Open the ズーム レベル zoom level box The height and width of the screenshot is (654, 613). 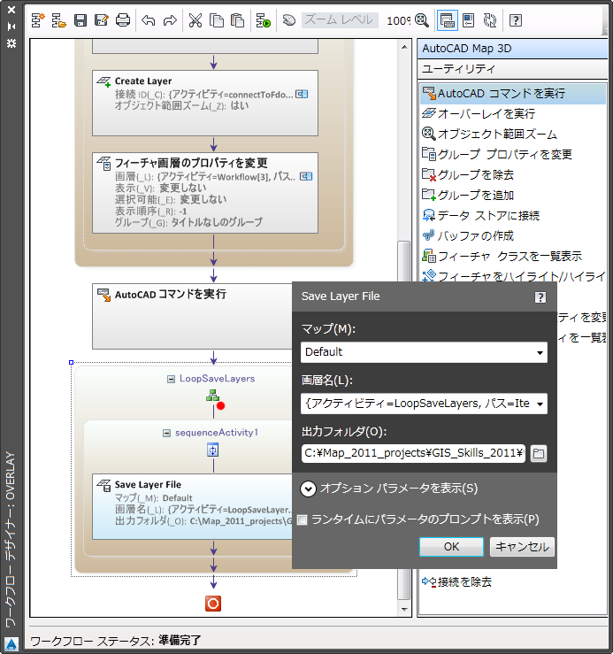(340, 20)
